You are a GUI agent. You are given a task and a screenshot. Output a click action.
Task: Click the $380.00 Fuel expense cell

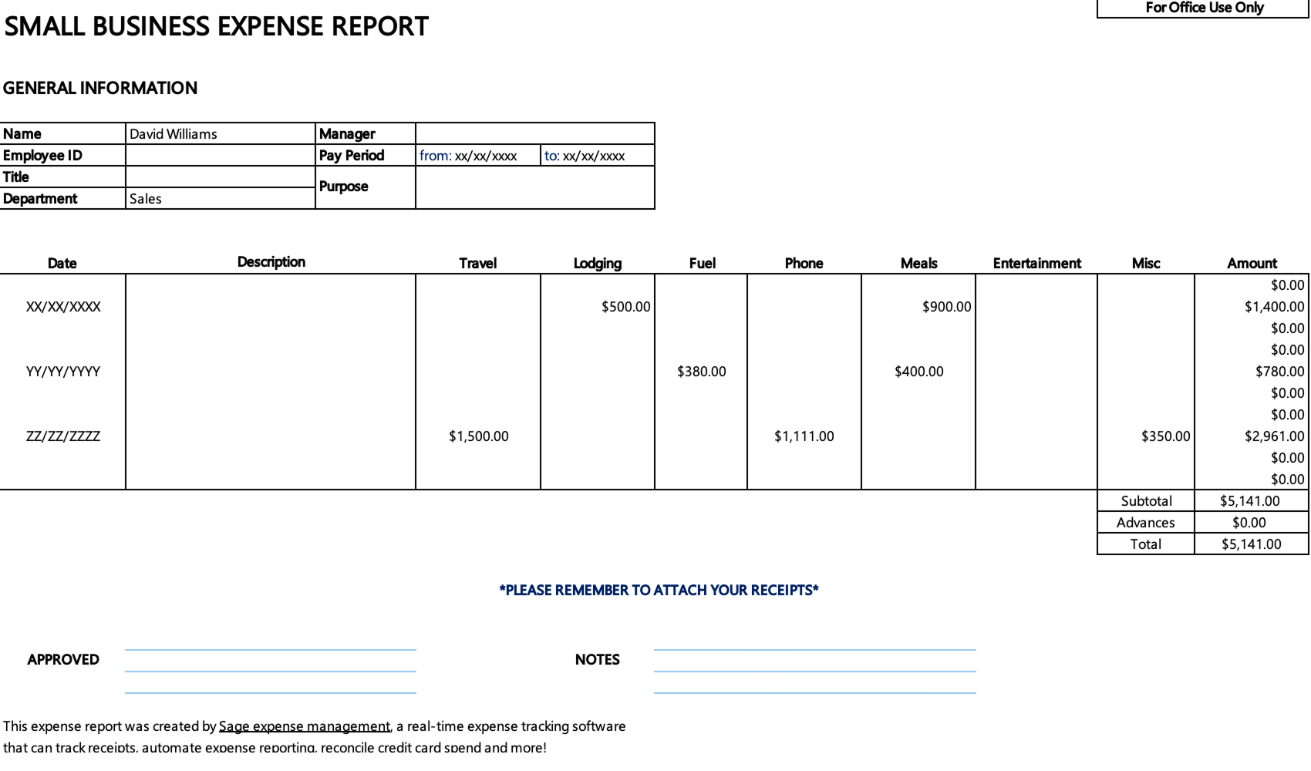click(702, 371)
